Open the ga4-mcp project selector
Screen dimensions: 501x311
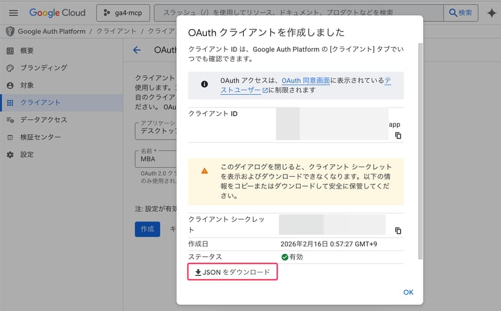[123, 13]
